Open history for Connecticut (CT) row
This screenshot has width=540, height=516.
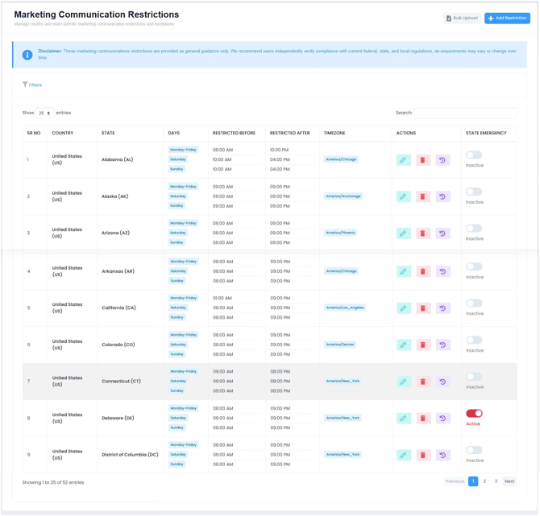coord(443,382)
